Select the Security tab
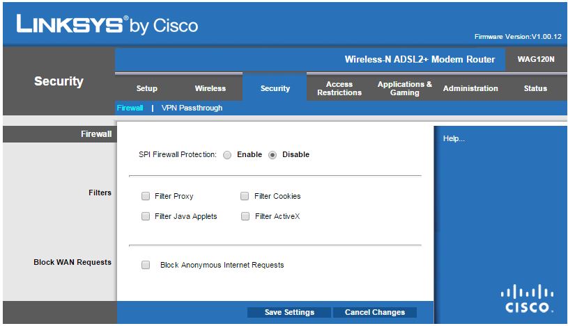This screenshot has width=568, height=326. [275, 89]
